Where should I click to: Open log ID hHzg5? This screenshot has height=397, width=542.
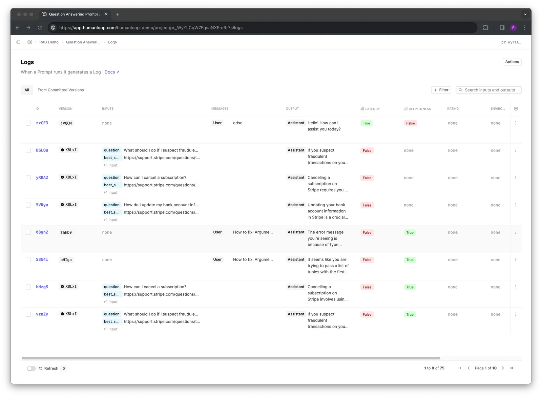pos(42,287)
